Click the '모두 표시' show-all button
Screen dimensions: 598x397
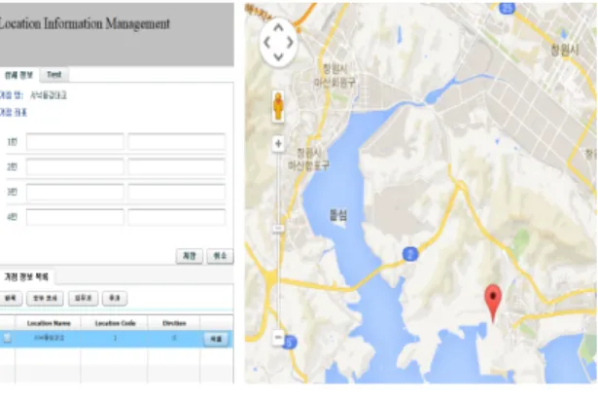point(45,298)
